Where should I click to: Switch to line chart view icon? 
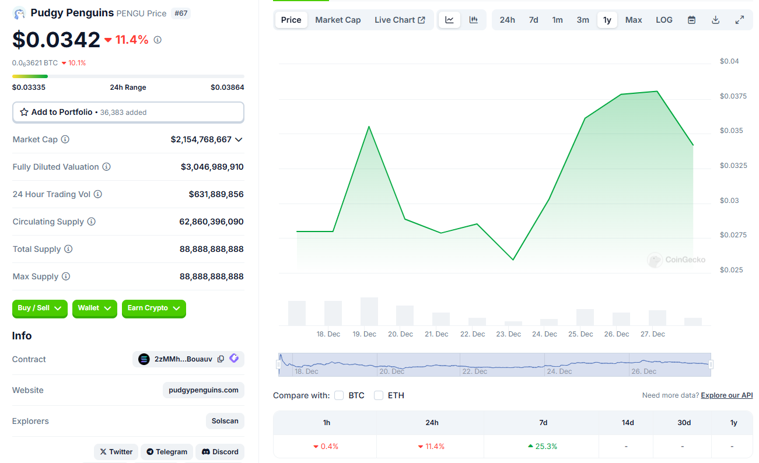coord(449,20)
